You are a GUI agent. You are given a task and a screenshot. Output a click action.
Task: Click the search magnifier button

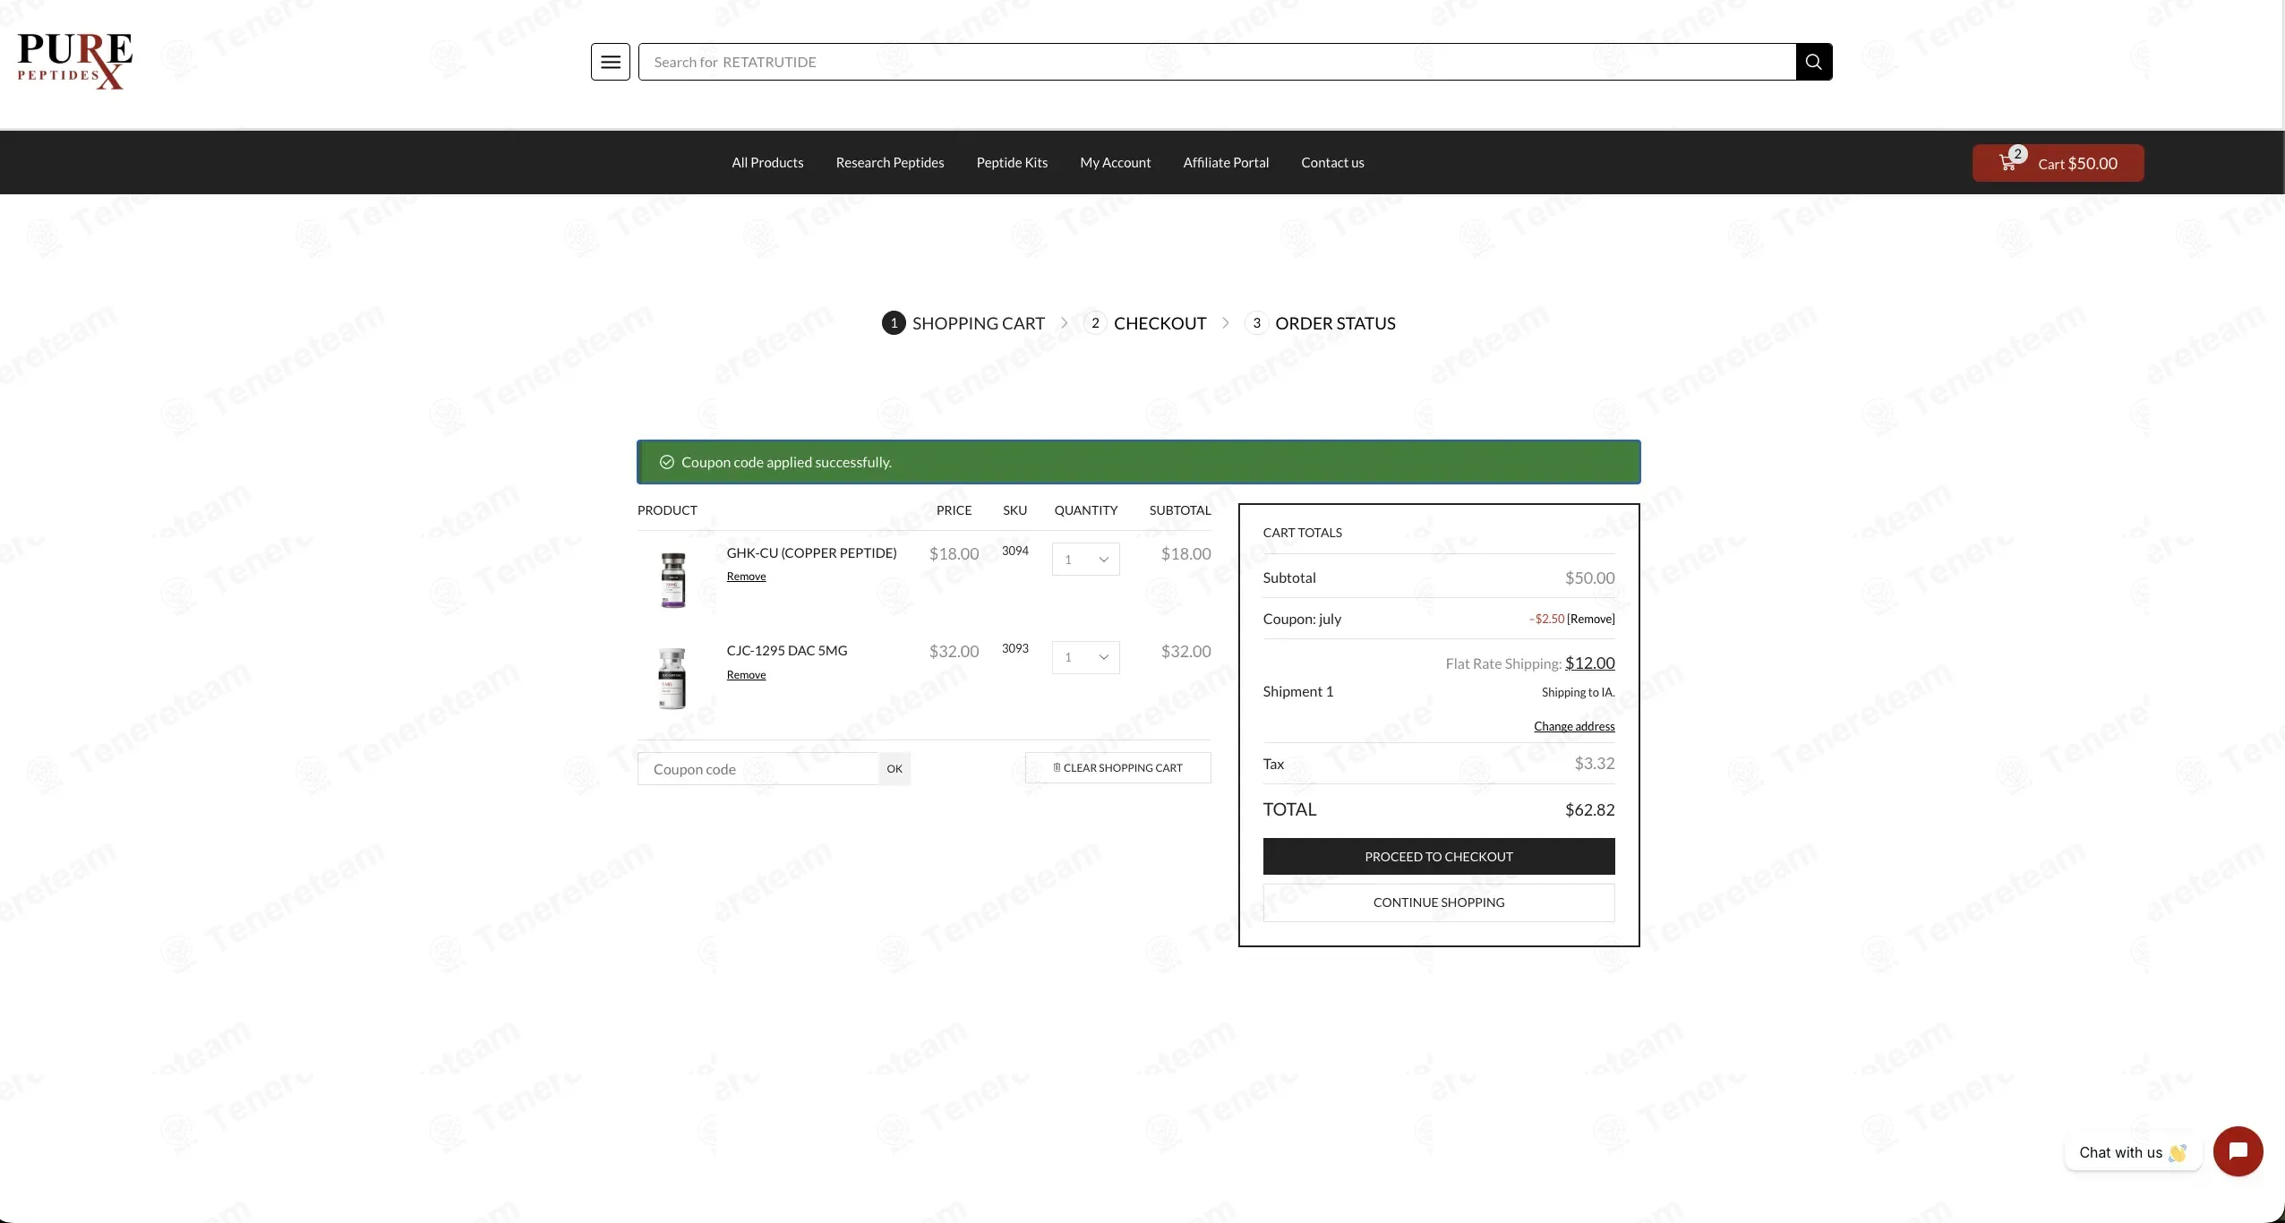[1814, 62]
